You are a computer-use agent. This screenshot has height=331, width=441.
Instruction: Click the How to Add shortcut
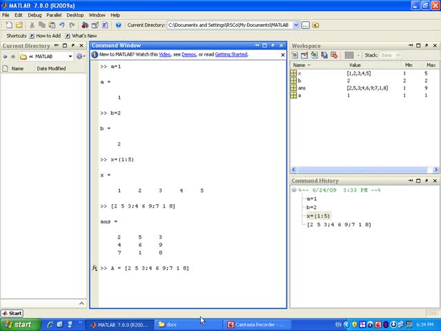(45, 36)
